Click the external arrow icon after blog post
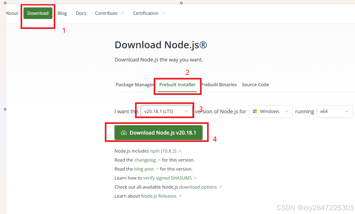The width and height of the screenshot is (355, 214). point(157,169)
